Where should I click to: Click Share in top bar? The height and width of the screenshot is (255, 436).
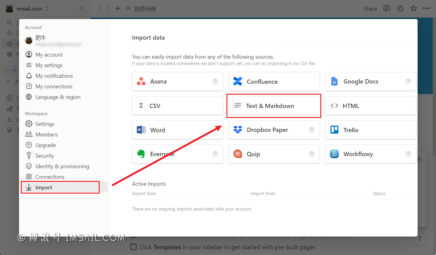370,9
